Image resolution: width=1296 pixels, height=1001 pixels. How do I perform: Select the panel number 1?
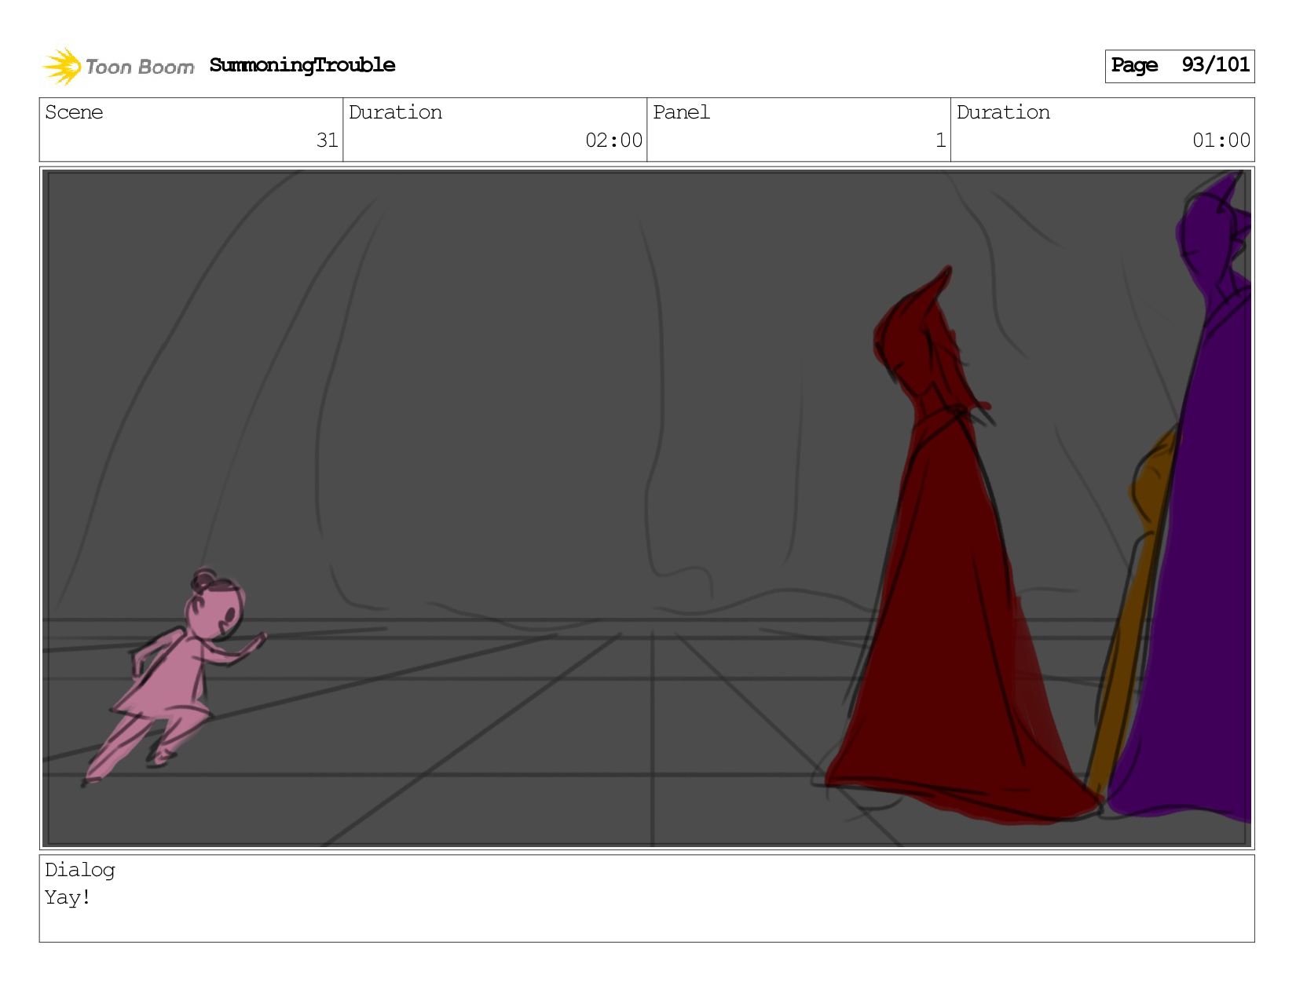pyautogui.click(x=940, y=141)
